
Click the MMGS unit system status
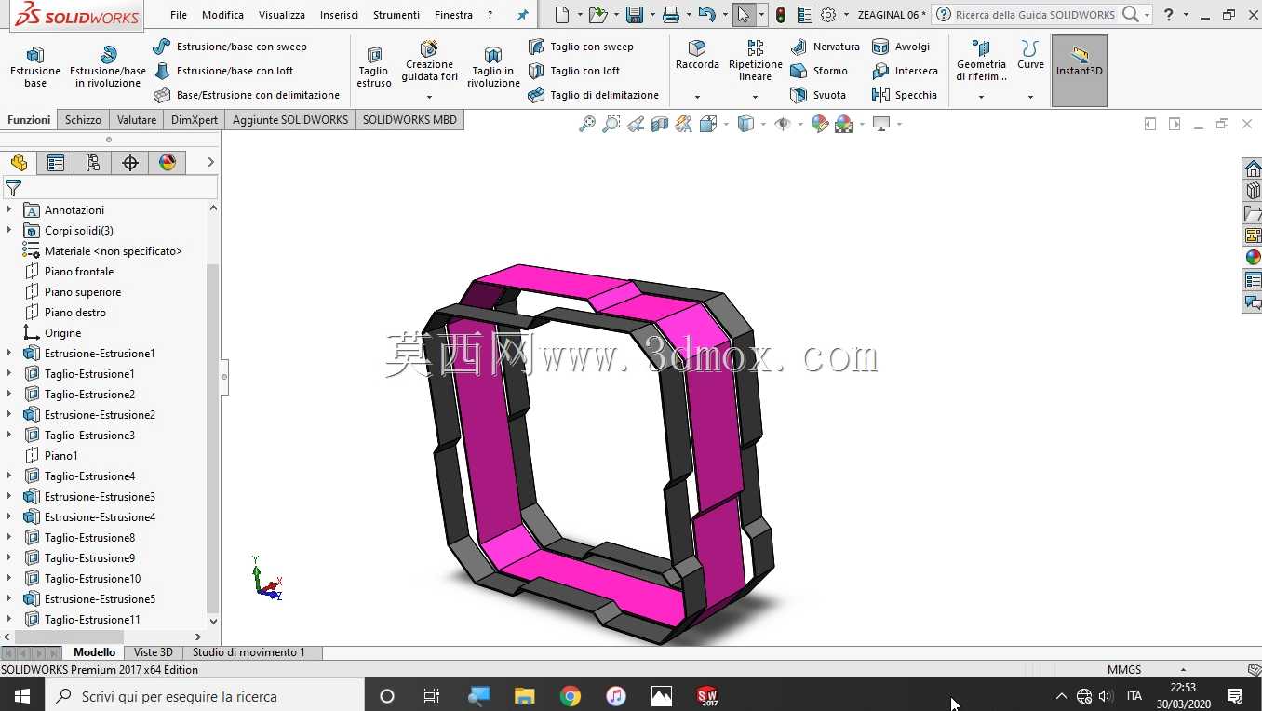pyautogui.click(x=1124, y=669)
